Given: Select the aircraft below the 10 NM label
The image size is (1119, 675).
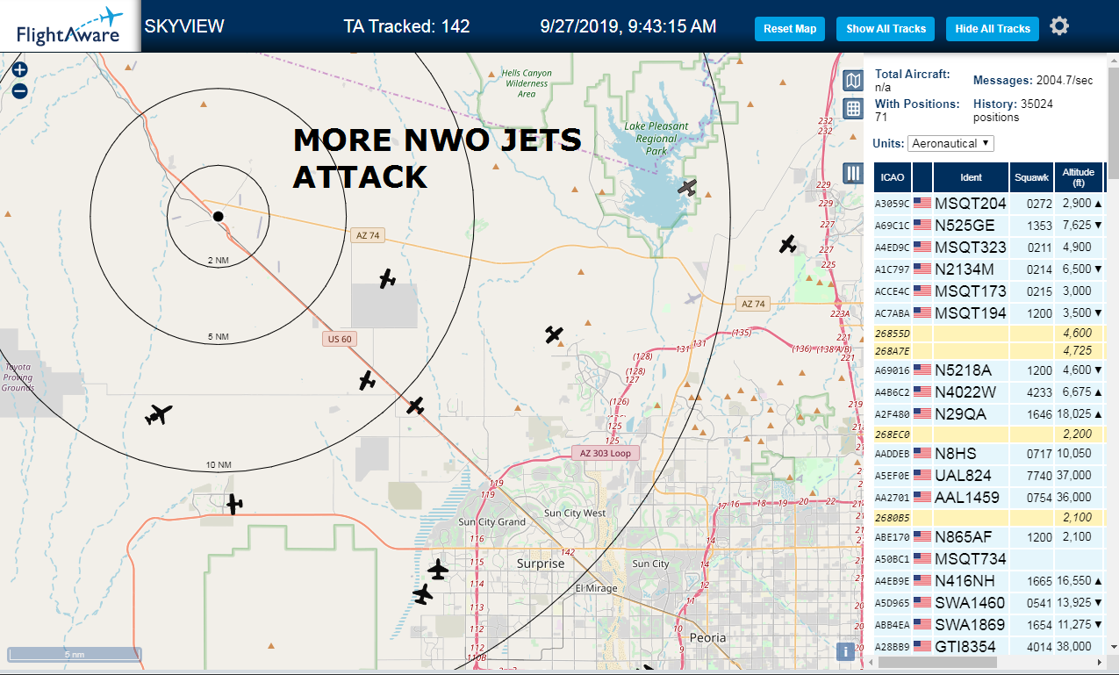Looking at the screenshot, I should [x=233, y=504].
